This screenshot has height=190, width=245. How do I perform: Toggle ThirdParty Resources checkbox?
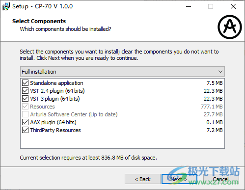(x=25, y=130)
